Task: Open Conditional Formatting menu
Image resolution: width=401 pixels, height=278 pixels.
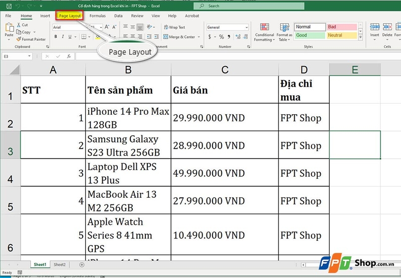Action: (x=265, y=32)
